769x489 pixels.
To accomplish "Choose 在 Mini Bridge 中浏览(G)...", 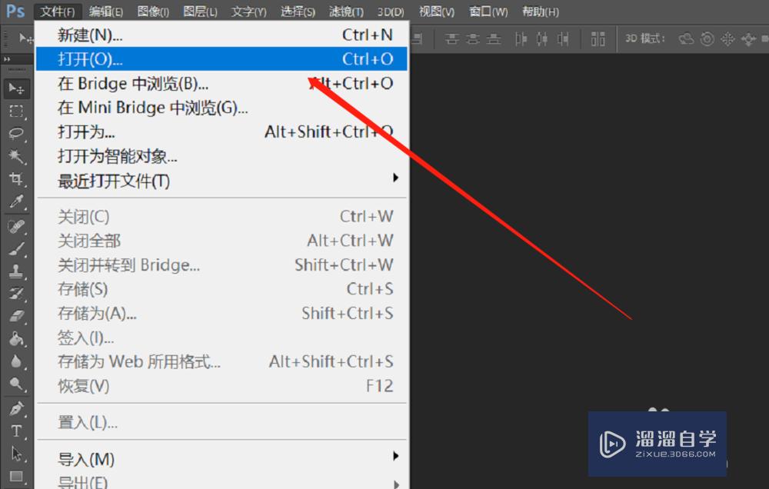I will pos(221,108).
